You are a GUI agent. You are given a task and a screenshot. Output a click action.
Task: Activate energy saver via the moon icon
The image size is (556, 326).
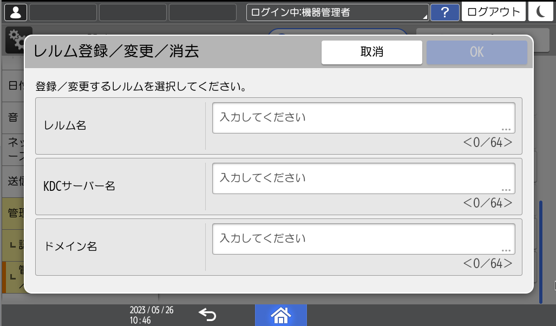click(x=540, y=11)
